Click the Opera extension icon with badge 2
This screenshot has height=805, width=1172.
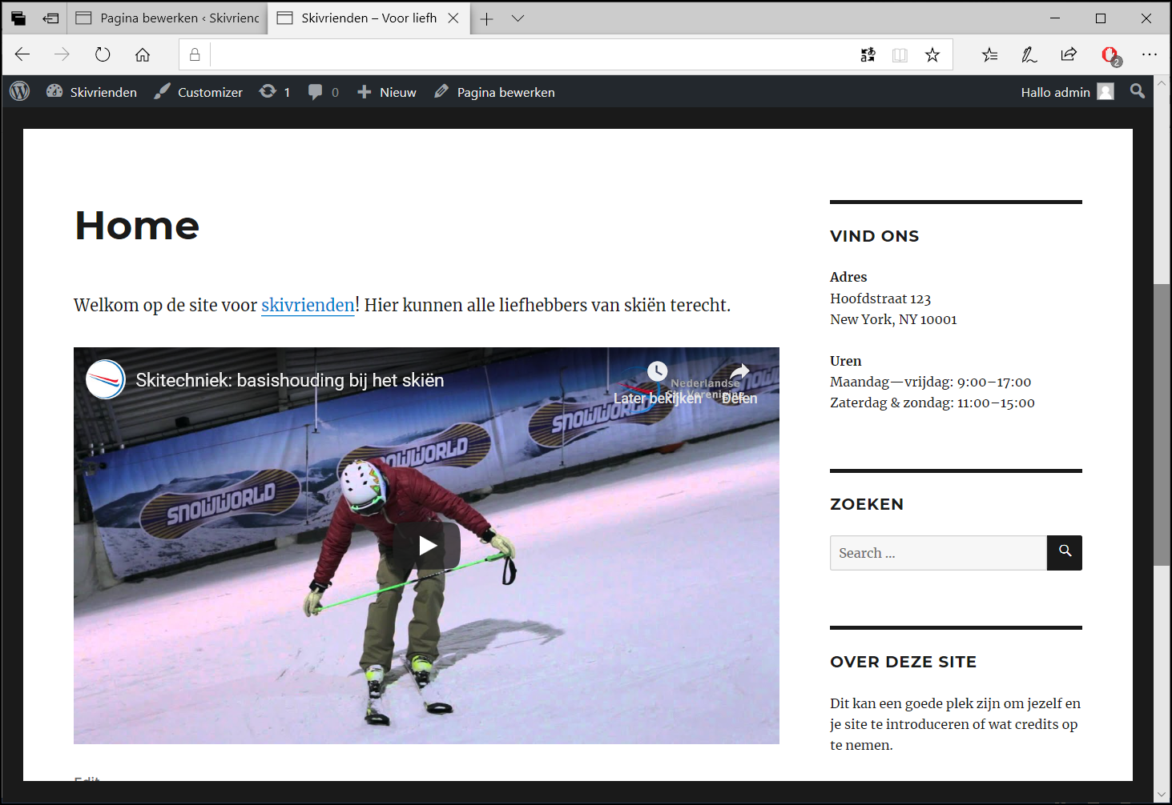tap(1111, 55)
